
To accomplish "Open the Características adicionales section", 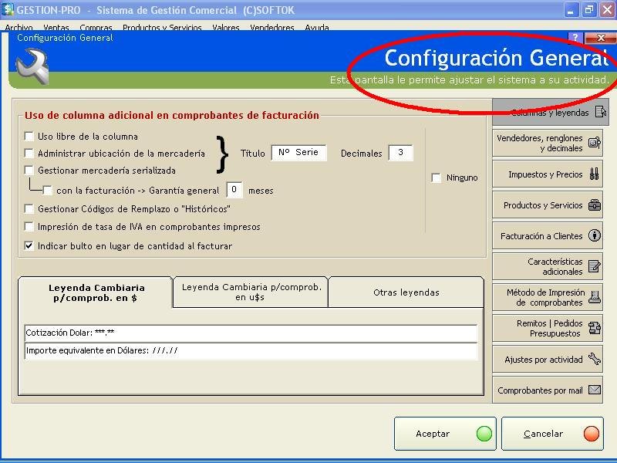I will tap(550, 266).
